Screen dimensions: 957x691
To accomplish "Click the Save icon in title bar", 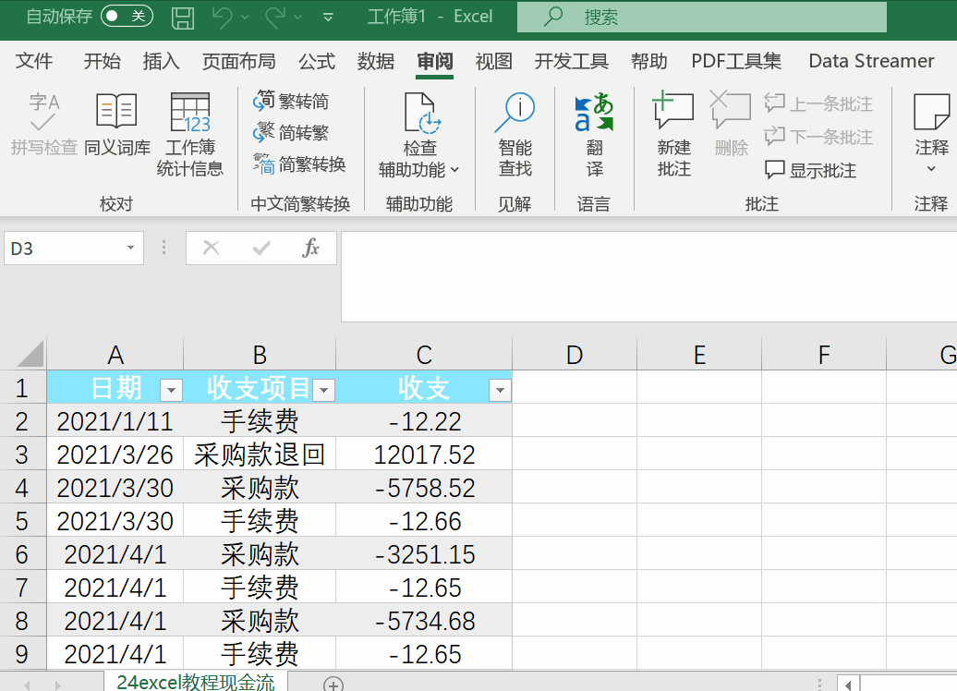I will [183, 18].
